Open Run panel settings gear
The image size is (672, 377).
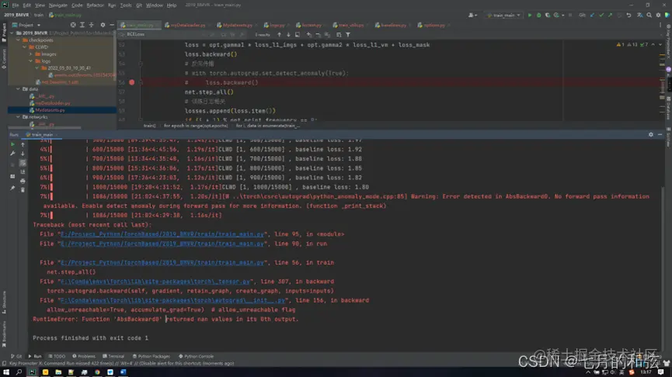(x=651, y=134)
